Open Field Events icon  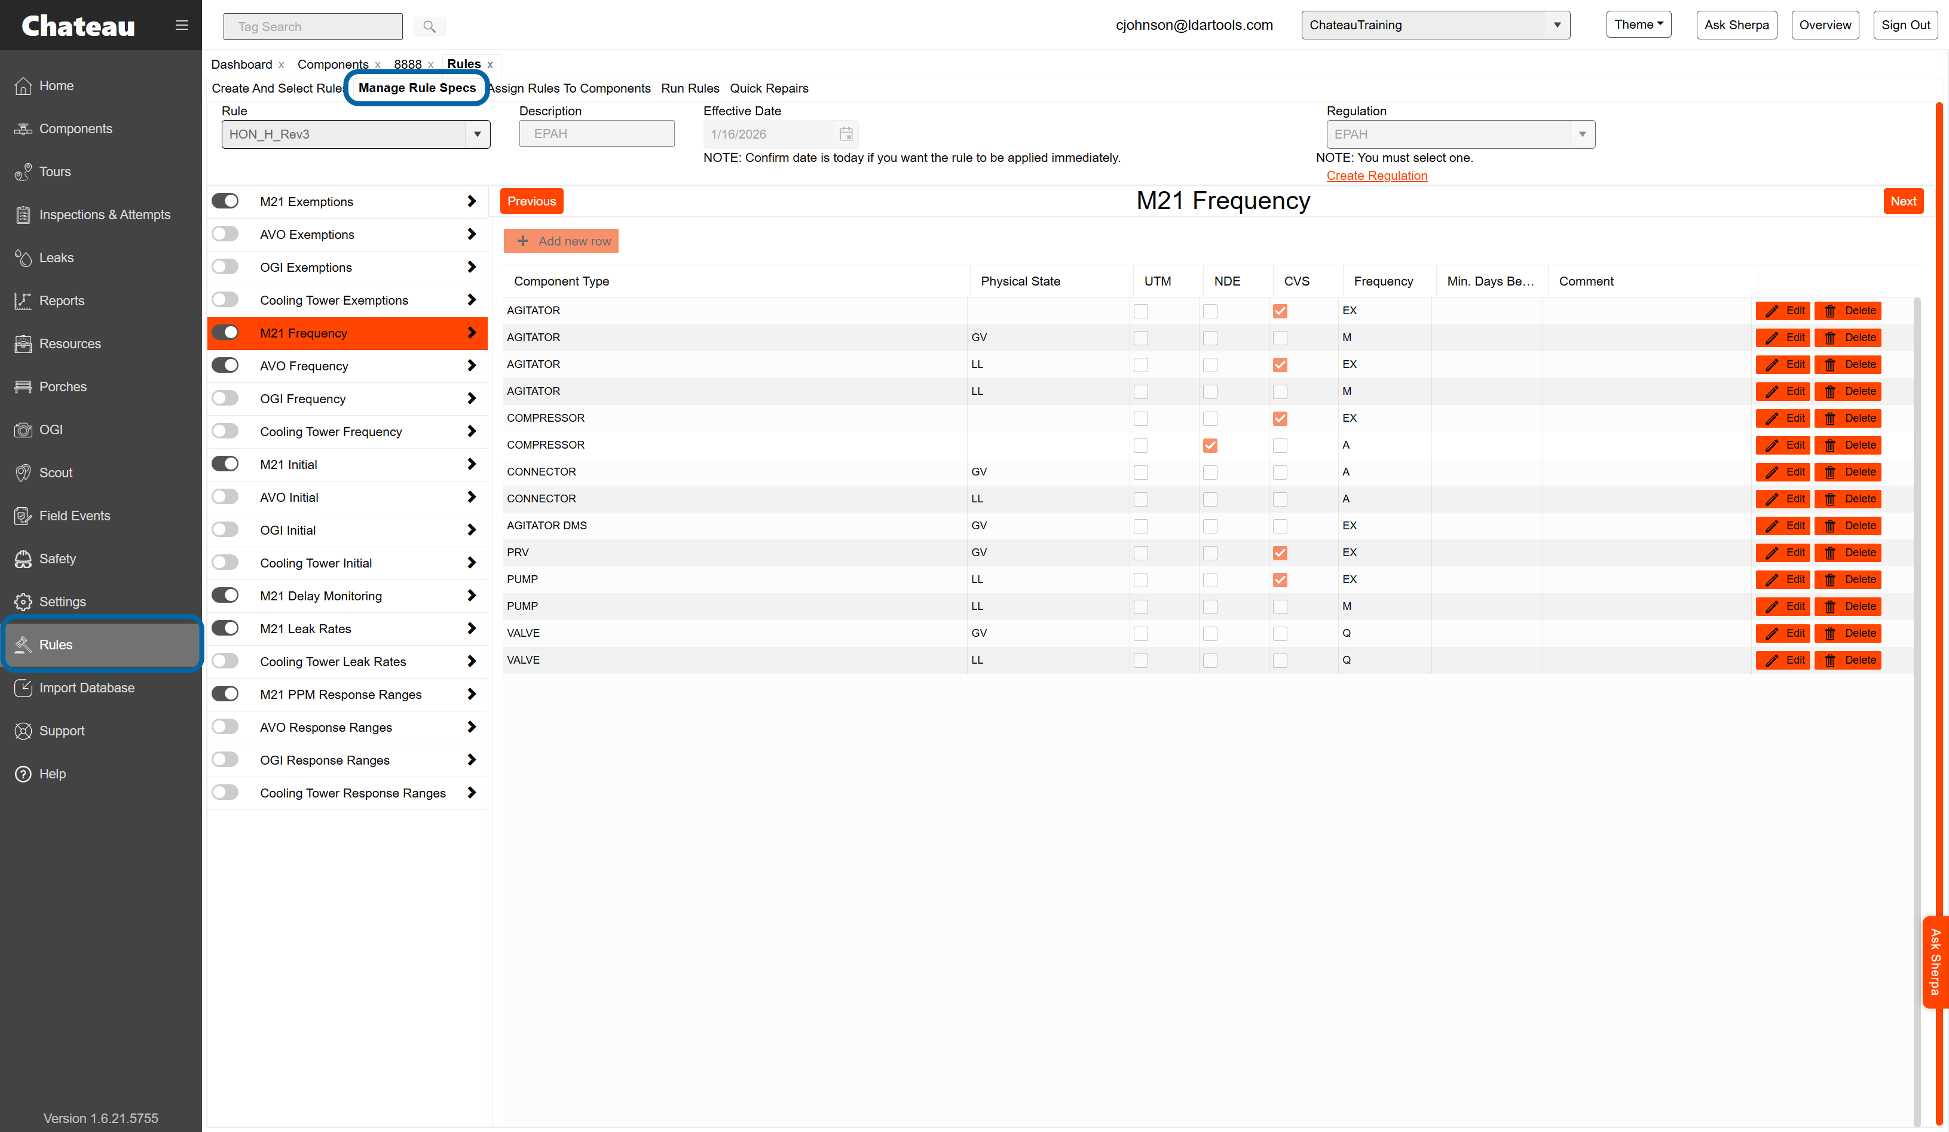pos(23,516)
